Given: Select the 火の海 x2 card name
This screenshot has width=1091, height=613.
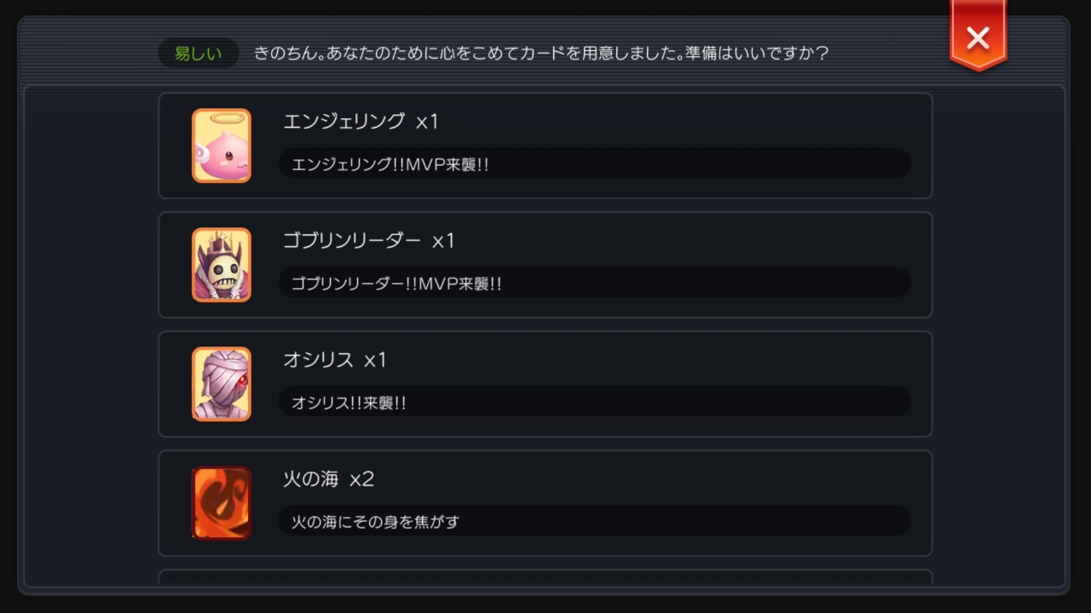Looking at the screenshot, I should [329, 479].
